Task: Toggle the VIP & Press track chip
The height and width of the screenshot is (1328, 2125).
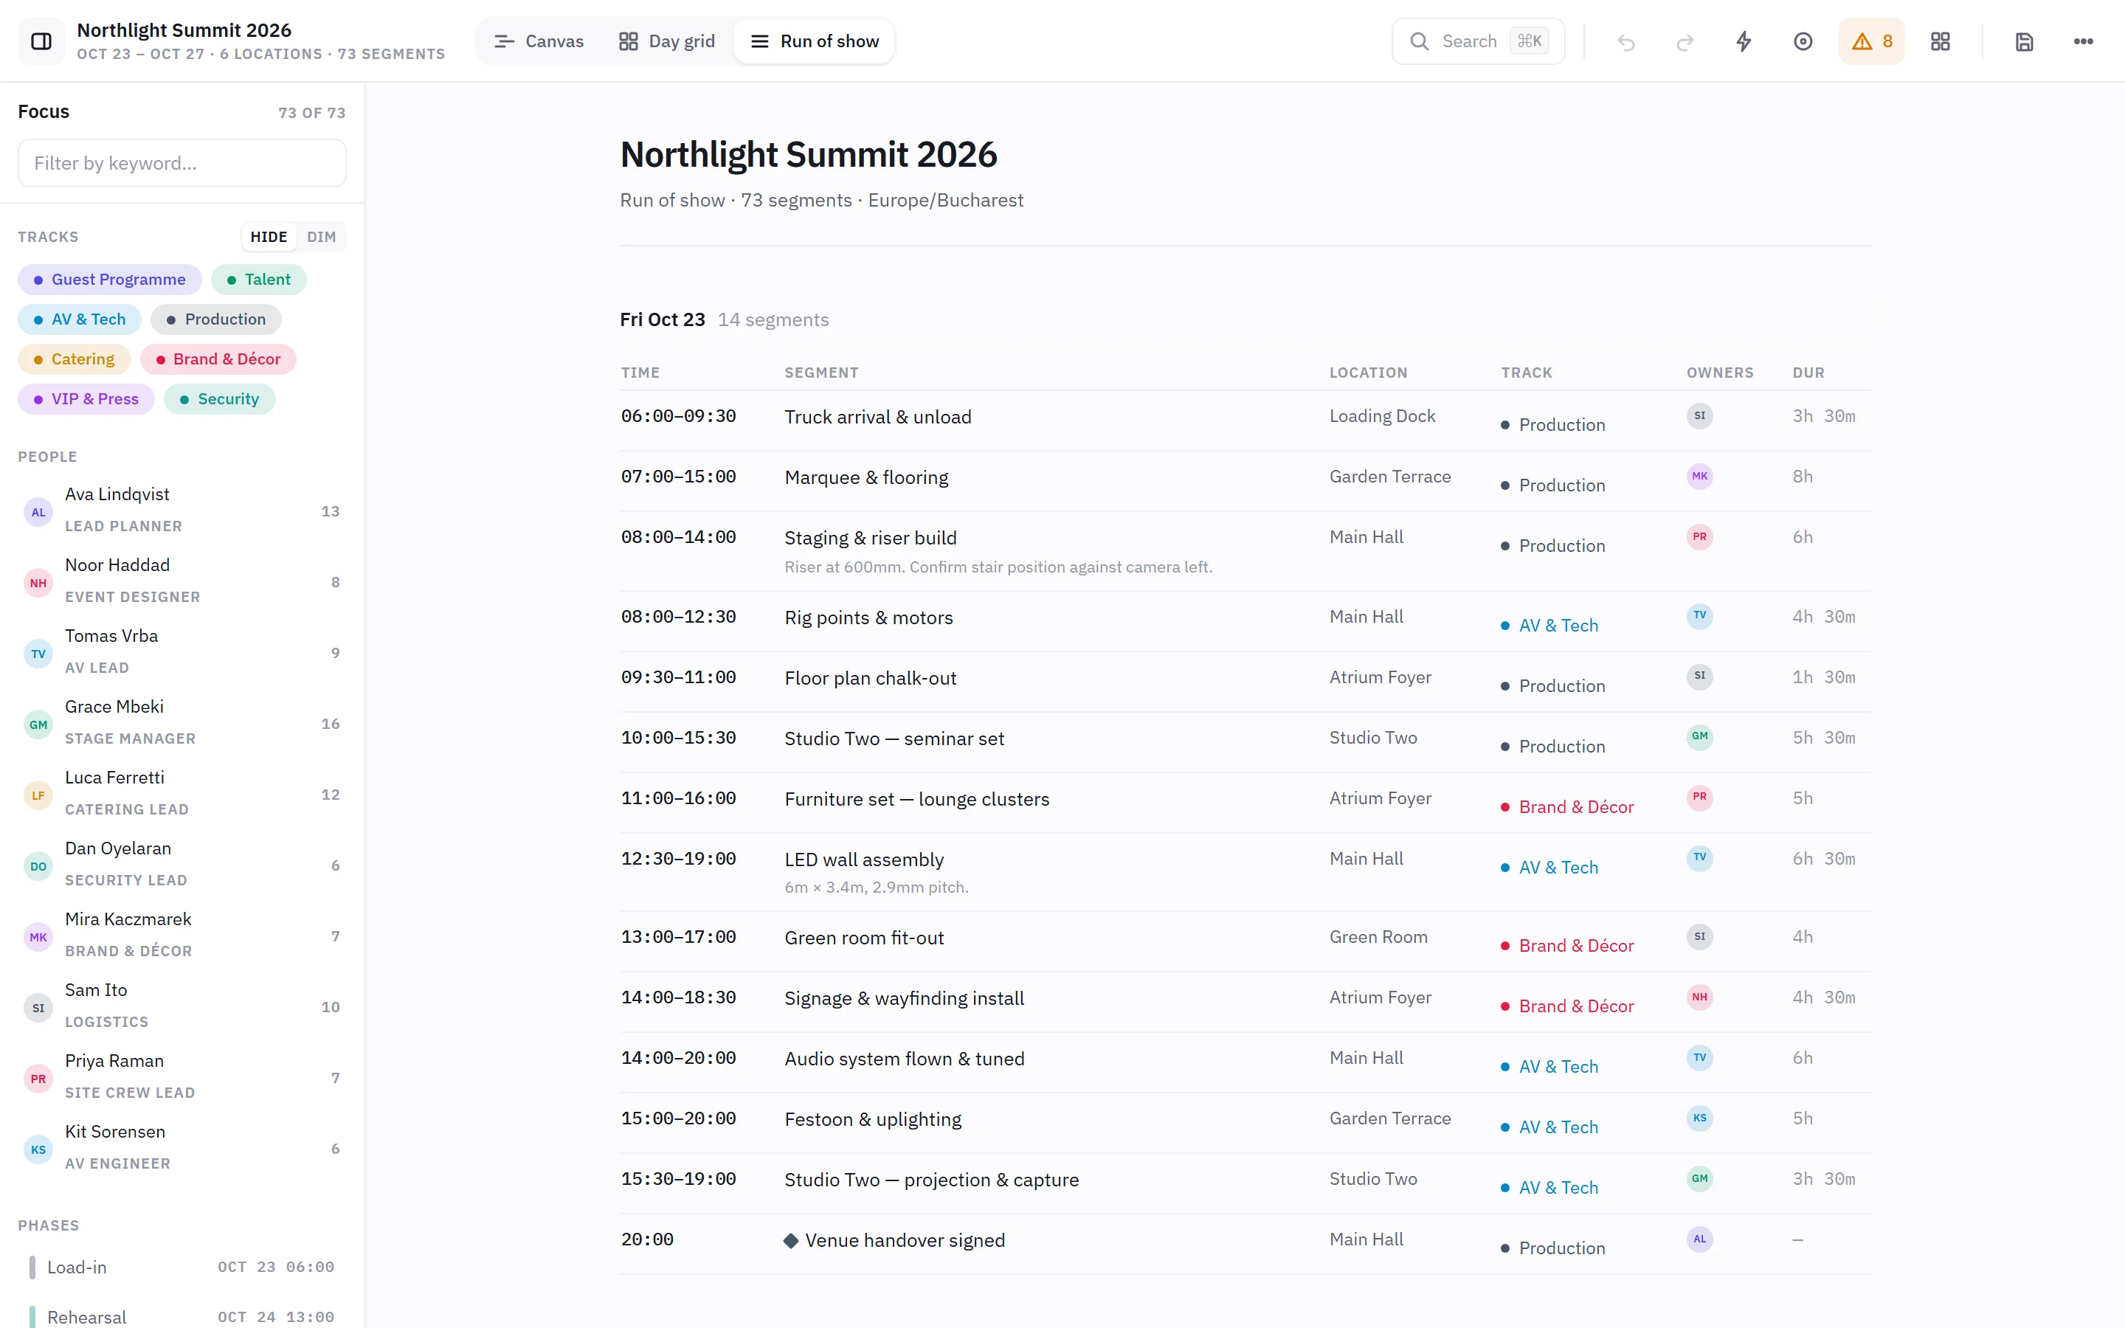Action: [86, 398]
